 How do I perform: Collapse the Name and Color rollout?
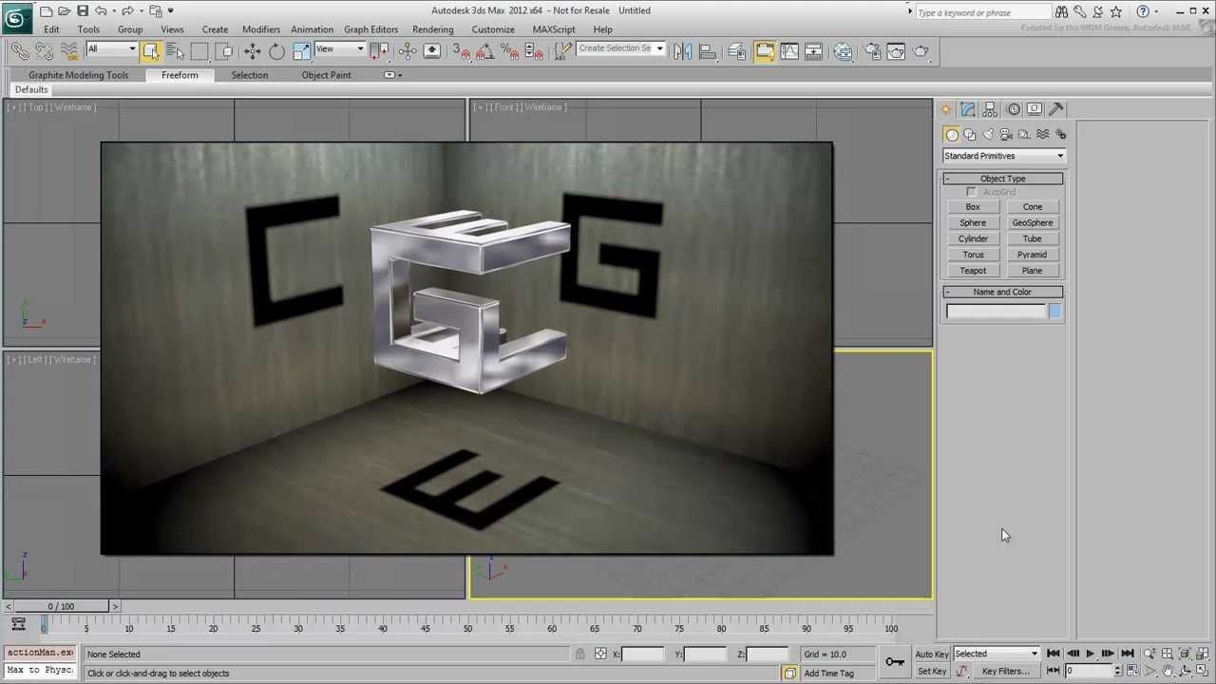1003,292
